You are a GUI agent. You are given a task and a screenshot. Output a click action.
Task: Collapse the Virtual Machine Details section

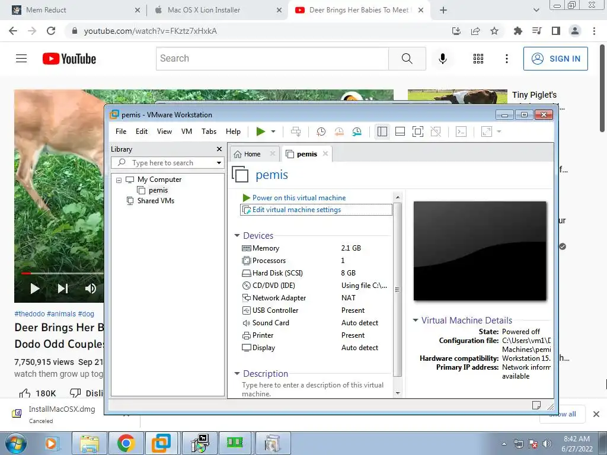tap(416, 320)
